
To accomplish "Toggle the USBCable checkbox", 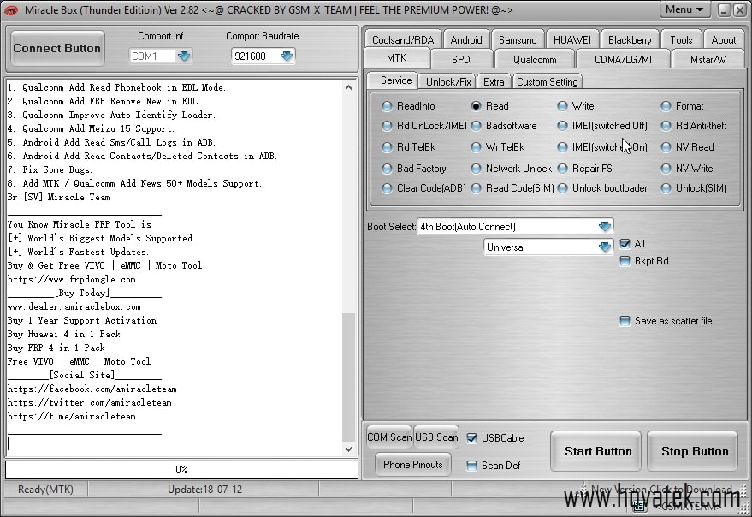I will tap(472, 437).
